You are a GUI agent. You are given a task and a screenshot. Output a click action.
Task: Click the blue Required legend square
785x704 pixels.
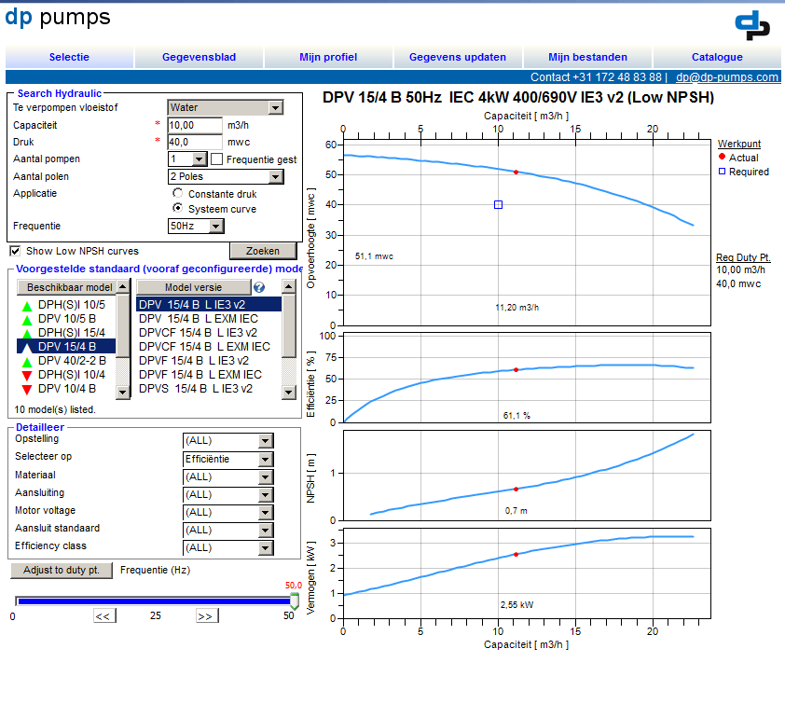coord(722,172)
